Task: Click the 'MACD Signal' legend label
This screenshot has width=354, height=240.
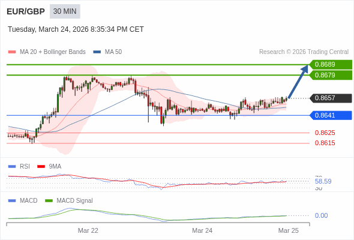Action: click(75, 201)
